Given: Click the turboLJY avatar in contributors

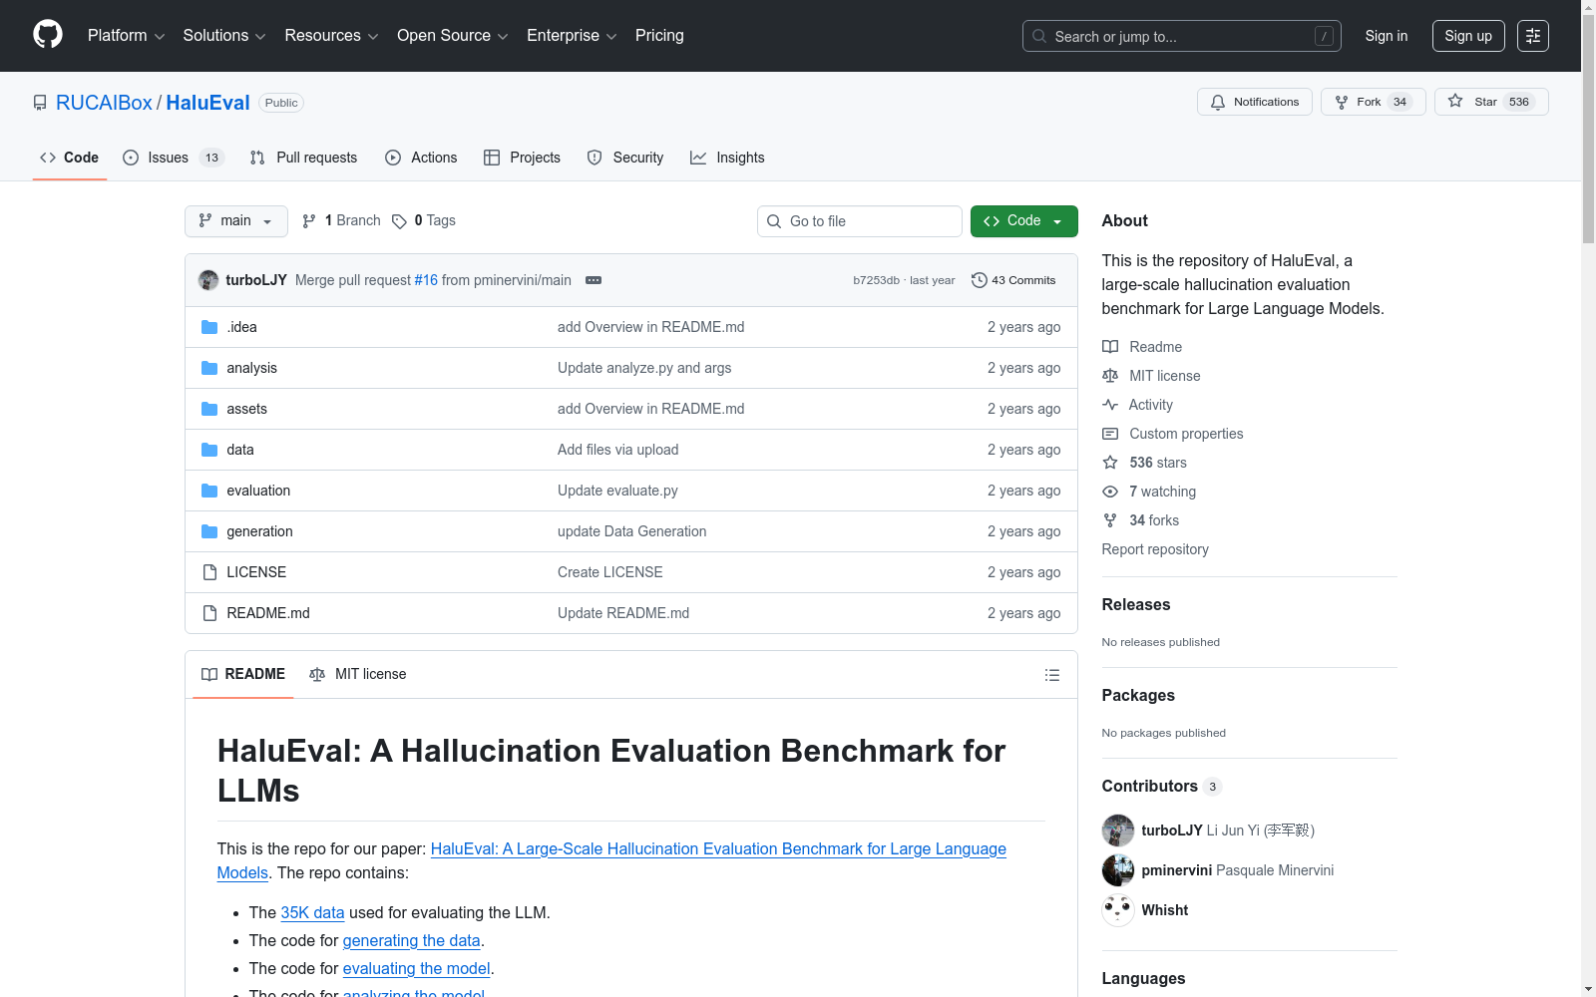Looking at the screenshot, I should (1117, 831).
